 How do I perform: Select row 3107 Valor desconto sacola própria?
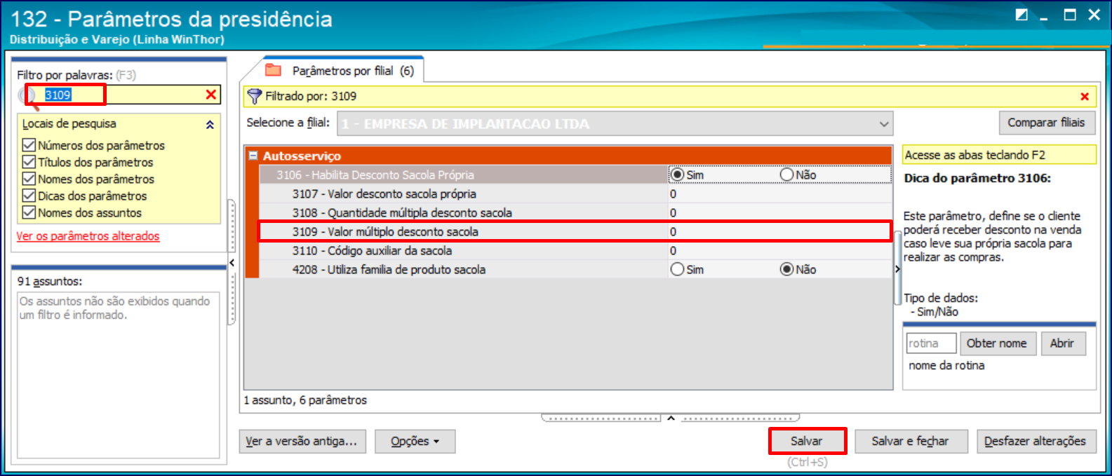pos(575,194)
